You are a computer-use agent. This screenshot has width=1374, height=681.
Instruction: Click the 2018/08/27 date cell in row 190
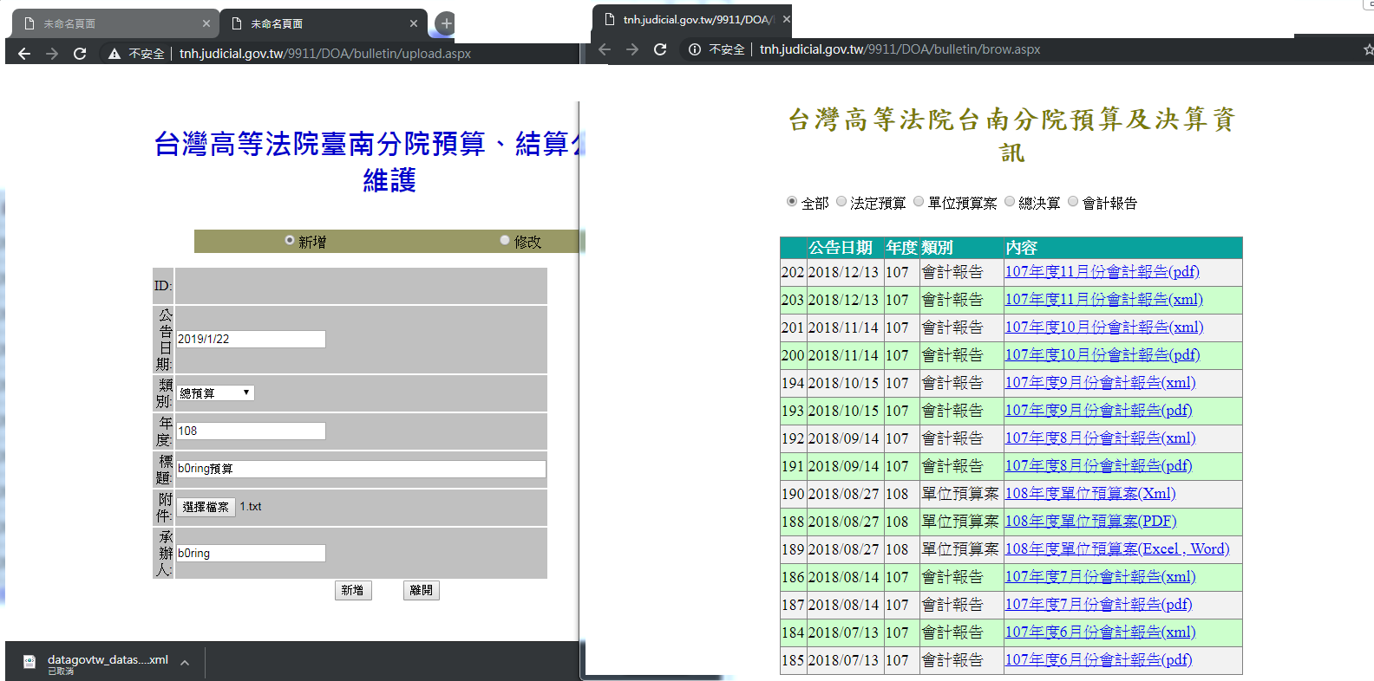[844, 494]
